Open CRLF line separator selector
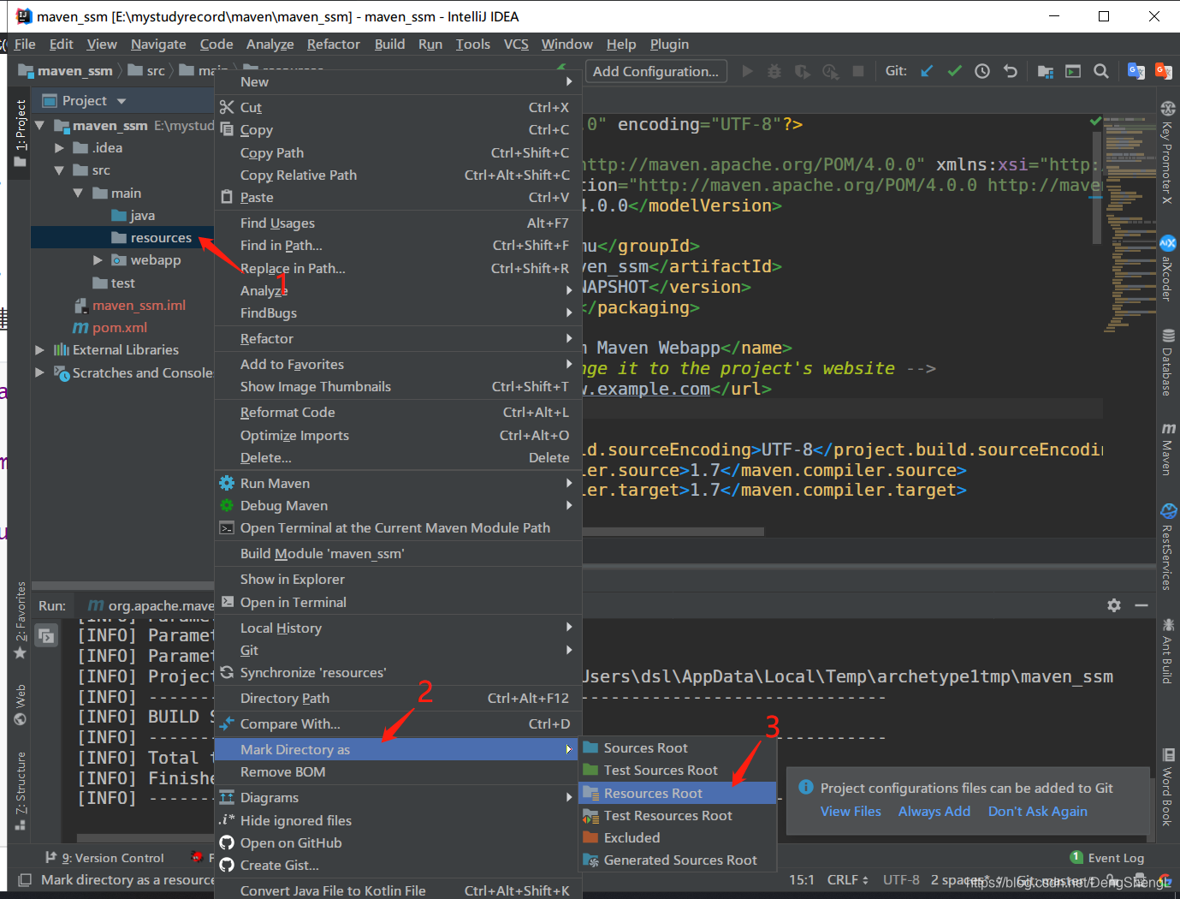 pyautogui.click(x=847, y=880)
